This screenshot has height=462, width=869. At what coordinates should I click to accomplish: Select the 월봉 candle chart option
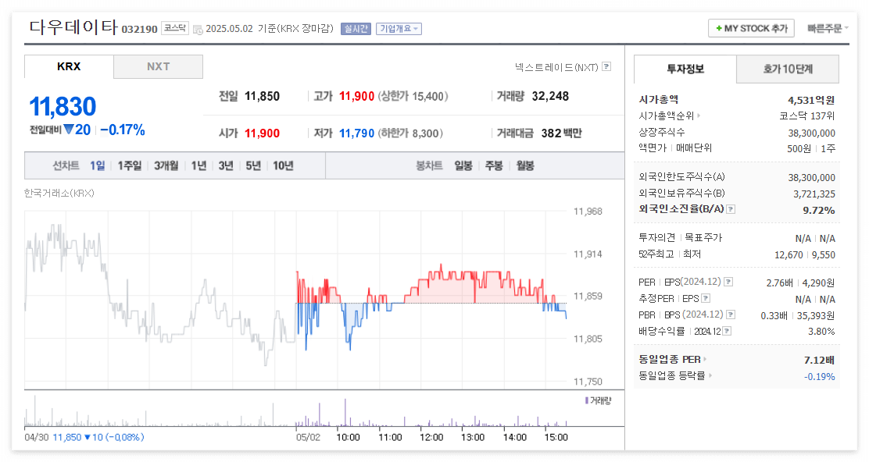[x=525, y=165]
